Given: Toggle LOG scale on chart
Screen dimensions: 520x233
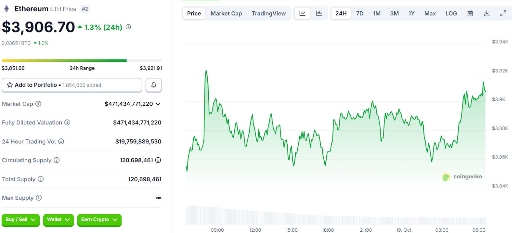Looking at the screenshot, I should (451, 13).
